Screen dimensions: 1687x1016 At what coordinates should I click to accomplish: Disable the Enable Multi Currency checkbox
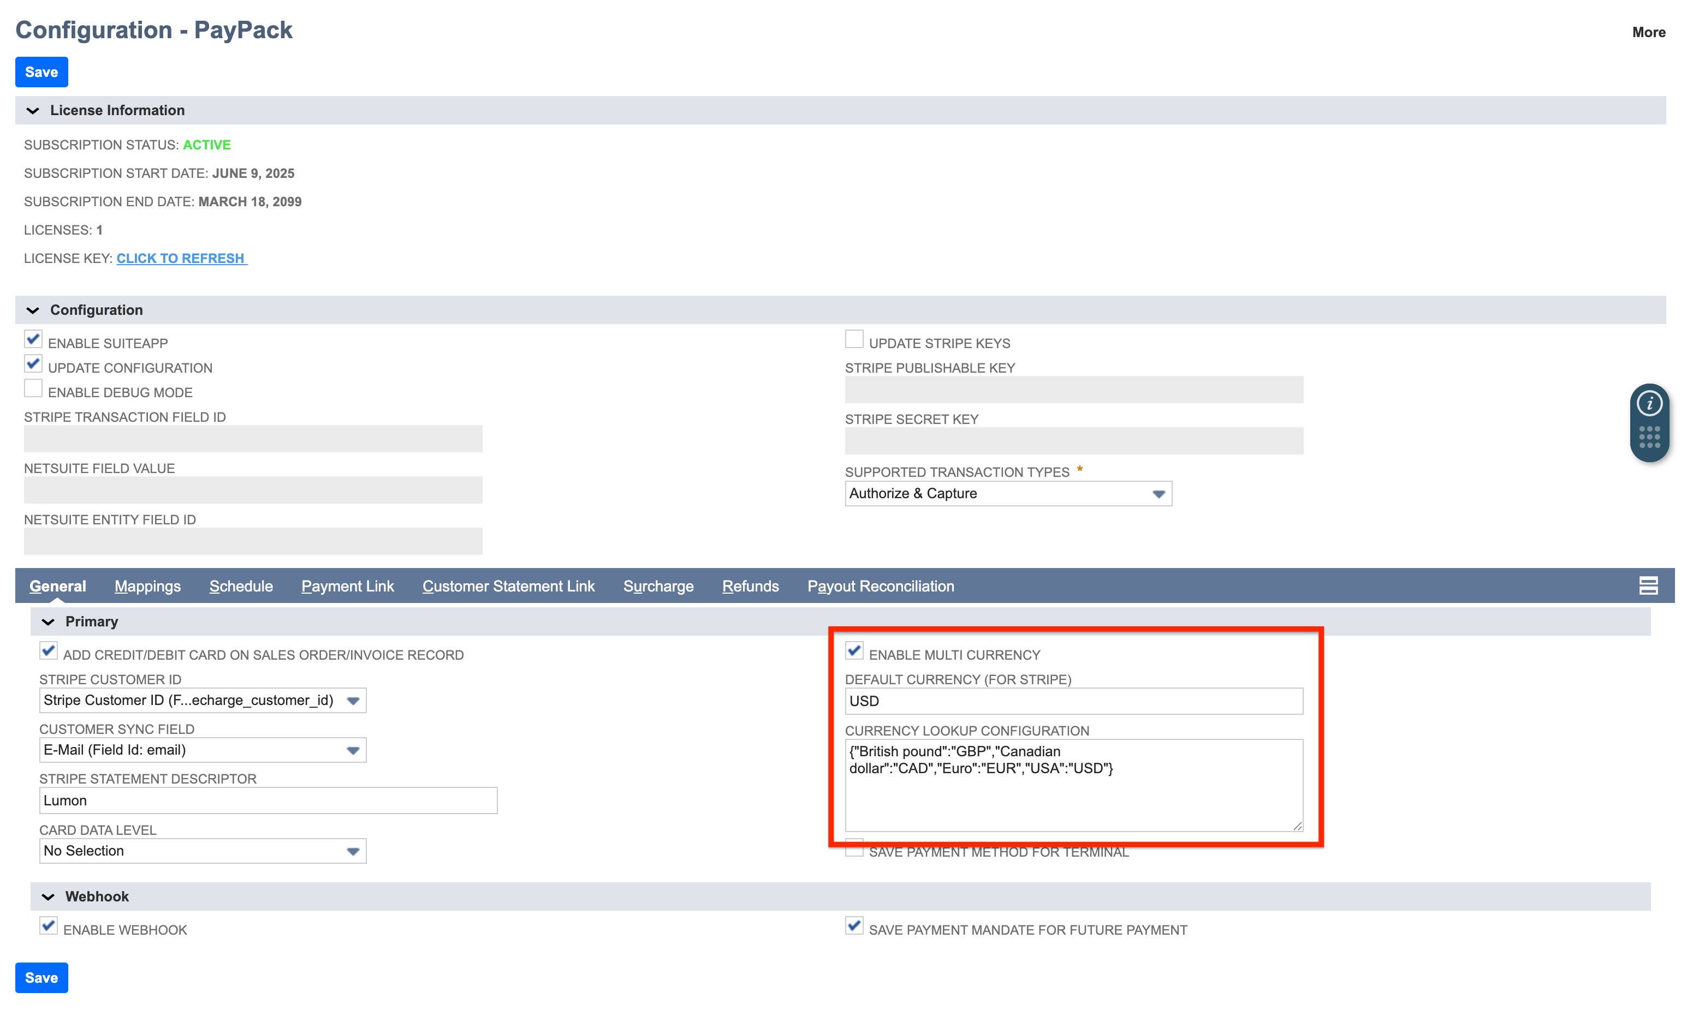point(854,650)
